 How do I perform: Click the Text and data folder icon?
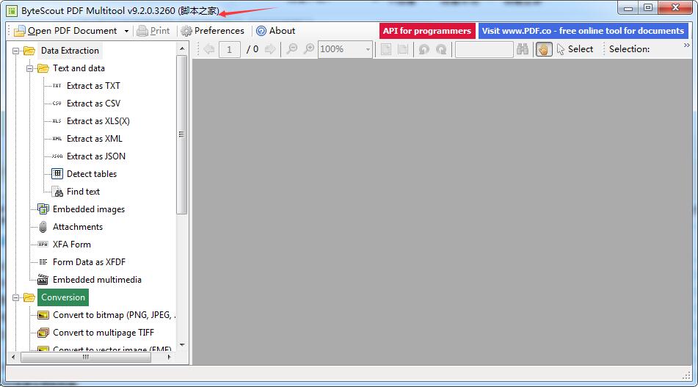coord(43,68)
